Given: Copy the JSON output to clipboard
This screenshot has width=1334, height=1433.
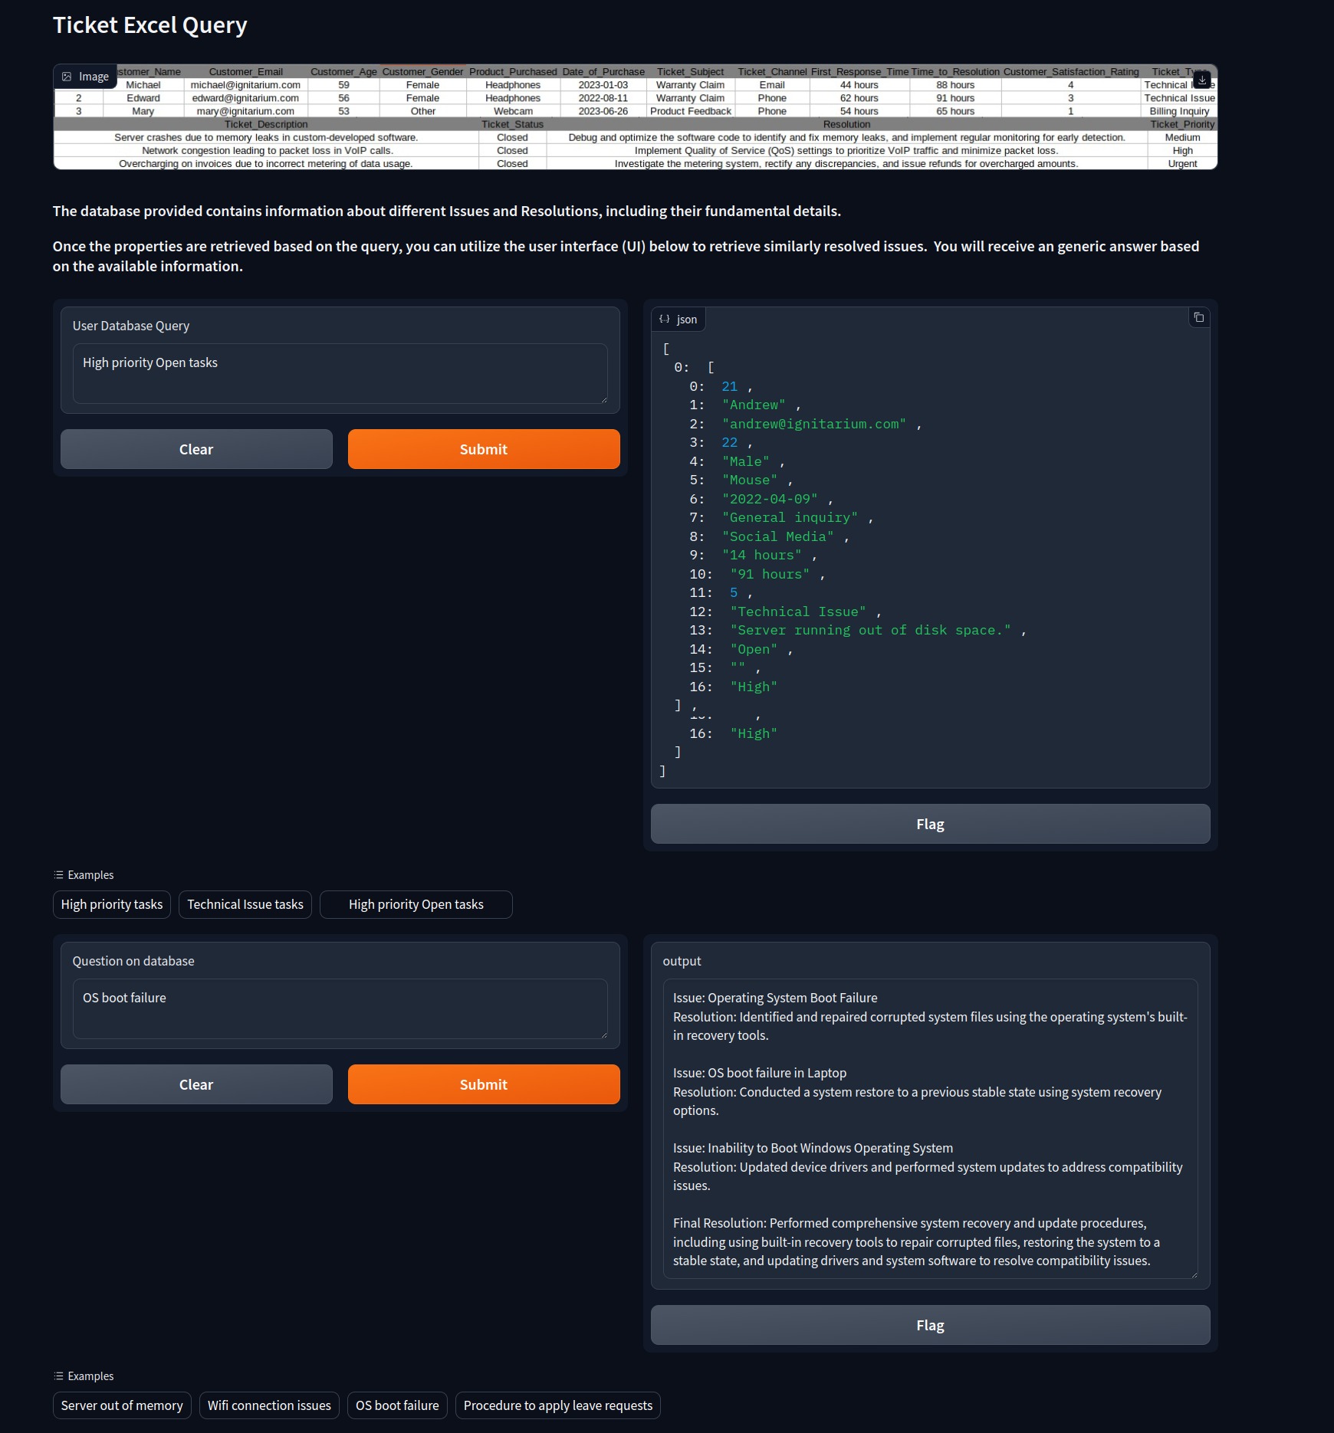Looking at the screenshot, I should [1198, 317].
